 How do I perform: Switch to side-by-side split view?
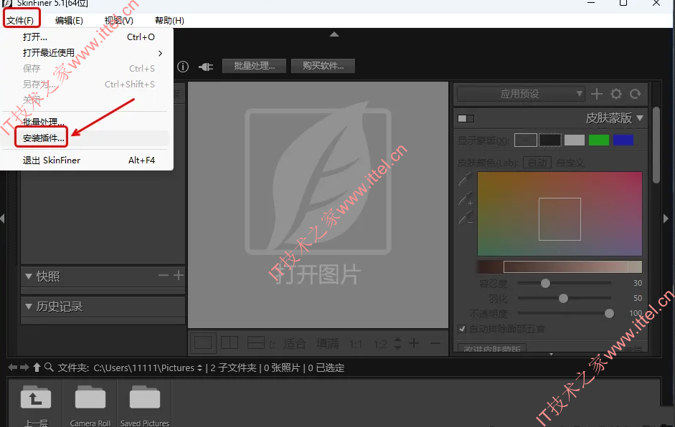coord(230,342)
